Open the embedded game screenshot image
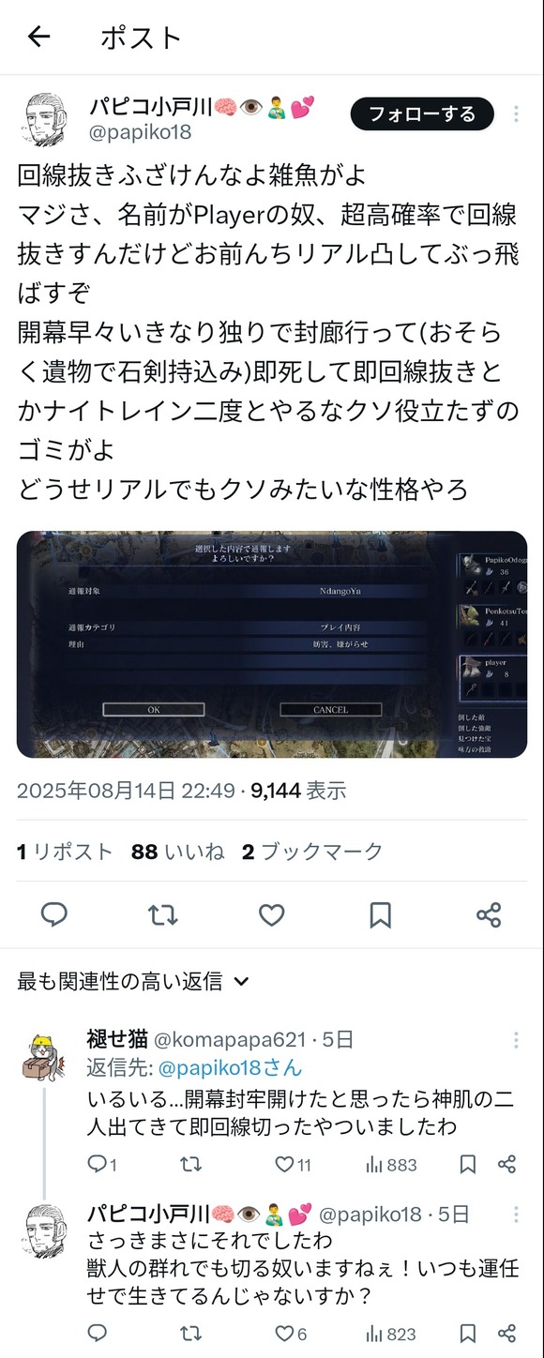 pyautogui.click(x=272, y=644)
